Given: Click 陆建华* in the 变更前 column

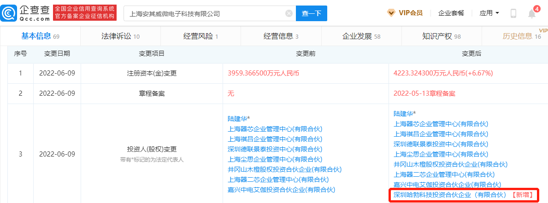Looking at the screenshot, I should click(x=238, y=119).
